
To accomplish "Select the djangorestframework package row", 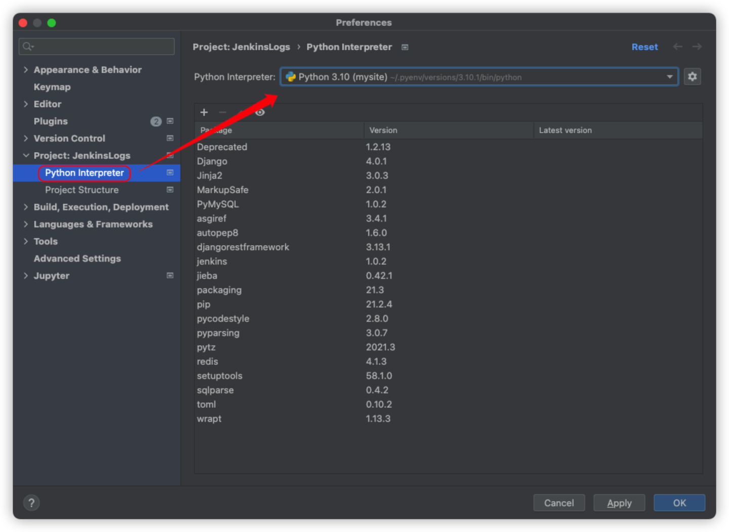I will coord(449,247).
